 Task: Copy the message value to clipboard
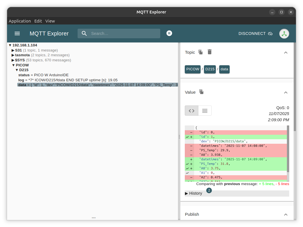(x=201, y=92)
